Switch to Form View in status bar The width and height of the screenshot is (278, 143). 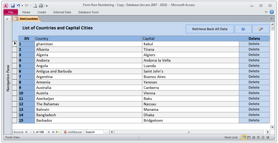pyautogui.click(x=244, y=137)
